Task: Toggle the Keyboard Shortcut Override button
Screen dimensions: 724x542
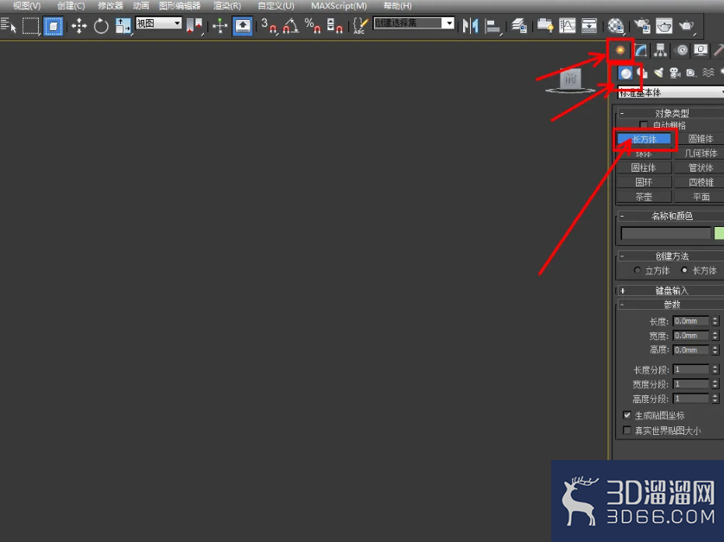Action: pyautogui.click(x=243, y=26)
